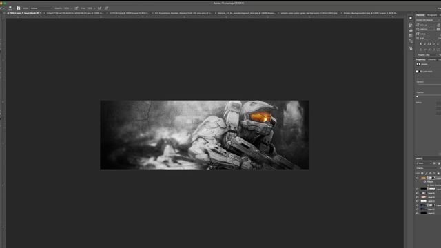Viewport: 441px width, 248px height.
Task: Open the Overlay blend mode dropdown
Action: click(x=428, y=168)
